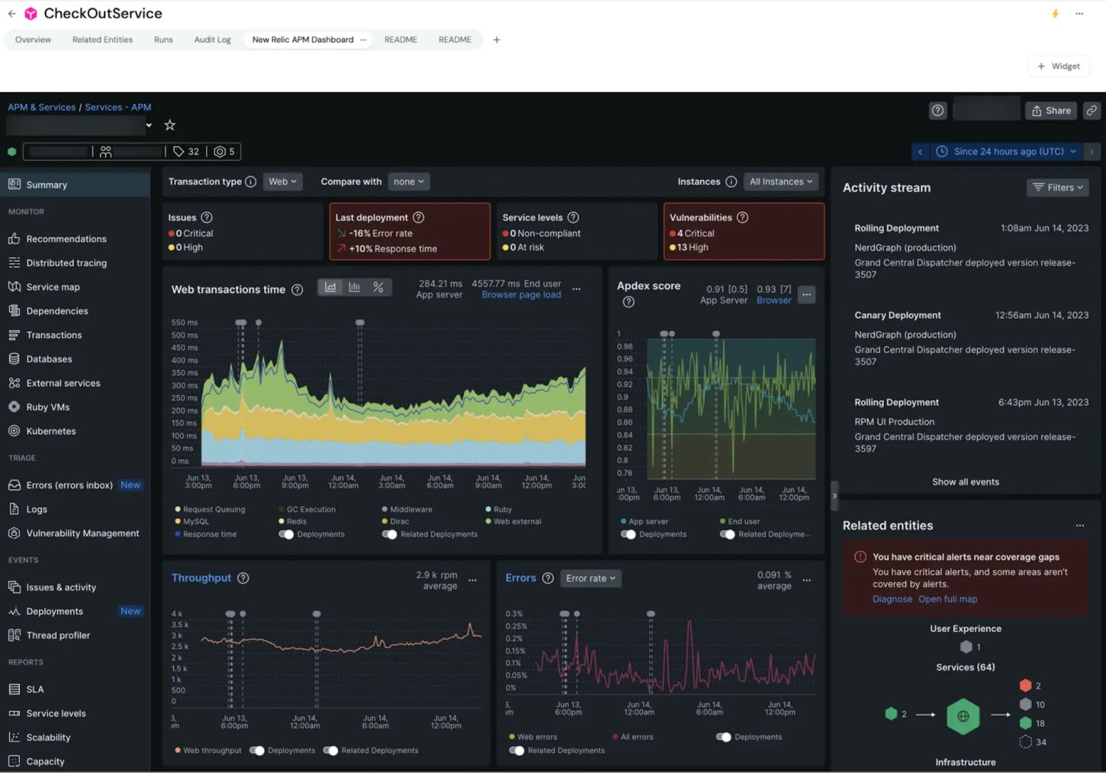The image size is (1106, 773).
Task: Switch to the Related Entities tab
Action: [x=102, y=40]
